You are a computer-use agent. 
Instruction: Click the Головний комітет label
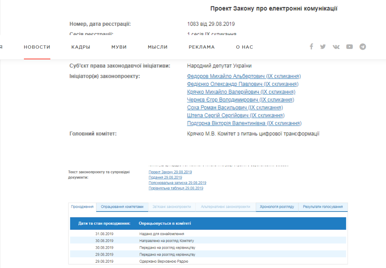tap(93, 134)
